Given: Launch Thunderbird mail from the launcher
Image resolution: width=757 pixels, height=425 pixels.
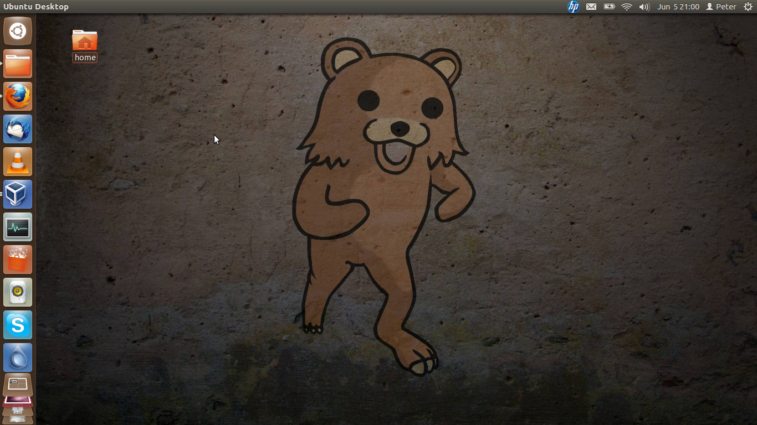Looking at the screenshot, I should point(18,129).
